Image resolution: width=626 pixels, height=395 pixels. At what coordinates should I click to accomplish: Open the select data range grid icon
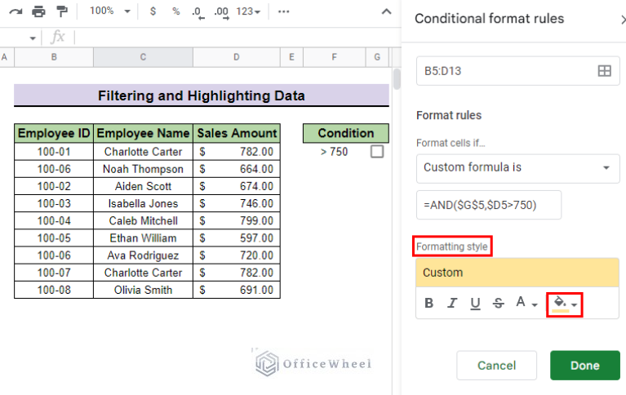pyautogui.click(x=605, y=71)
